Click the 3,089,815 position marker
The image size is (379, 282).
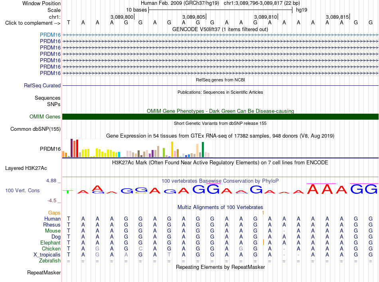337,17
